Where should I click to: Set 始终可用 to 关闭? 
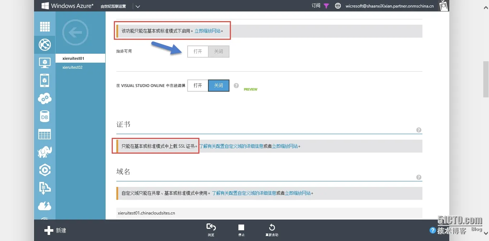pyautogui.click(x=219, y=52)
